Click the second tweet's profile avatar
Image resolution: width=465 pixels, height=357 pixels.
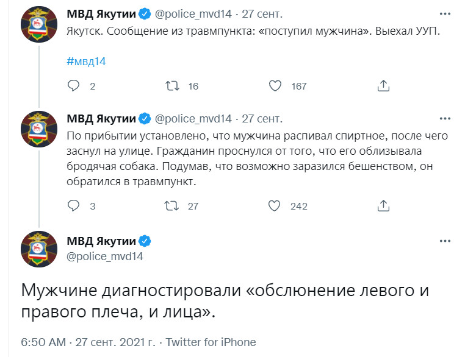click(39, 129)
